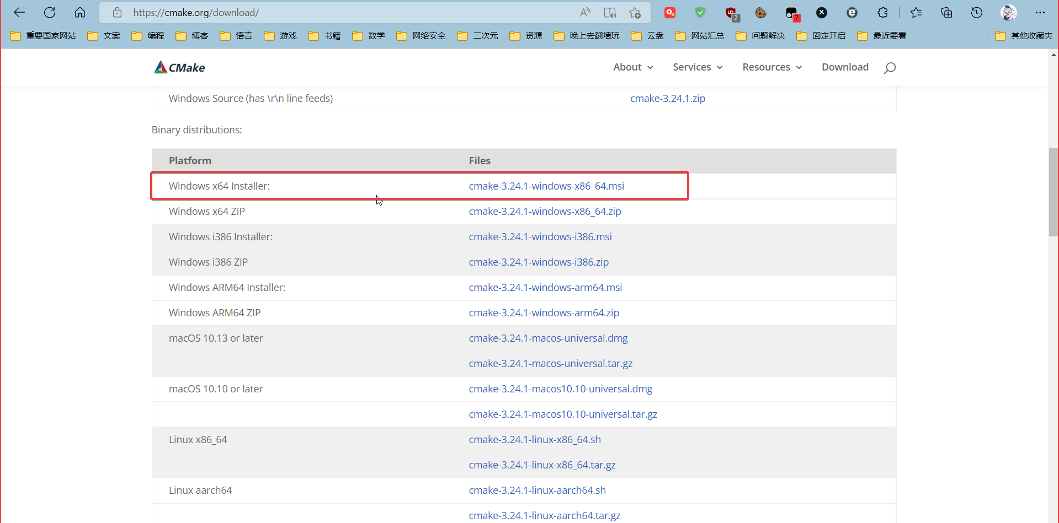Open the 网站汇总 bookmark folder

pyautogui.click(x=700, y=36)
